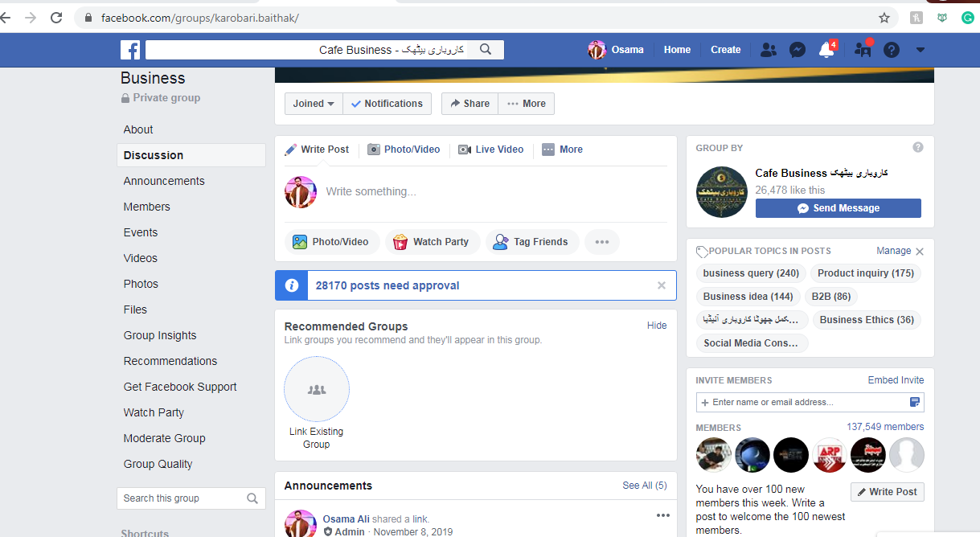Select Business idea (144) topic
980x537 pixels.
pyautogui.click(x=748, y=297)
